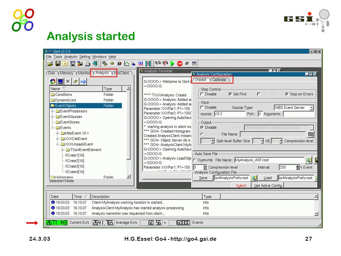Click the 123 toolbar icon
The width and height of the screenshot is (341, 256).
(141, 63)
